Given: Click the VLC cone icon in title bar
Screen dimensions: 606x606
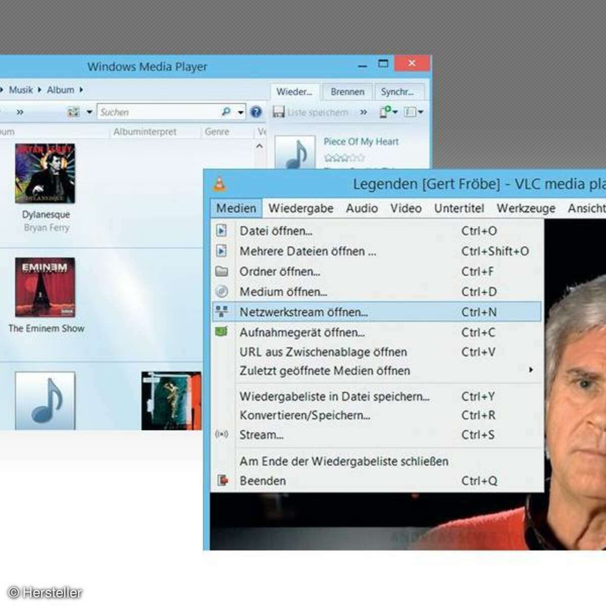Looking at the screenshot, I should (219, 183).
